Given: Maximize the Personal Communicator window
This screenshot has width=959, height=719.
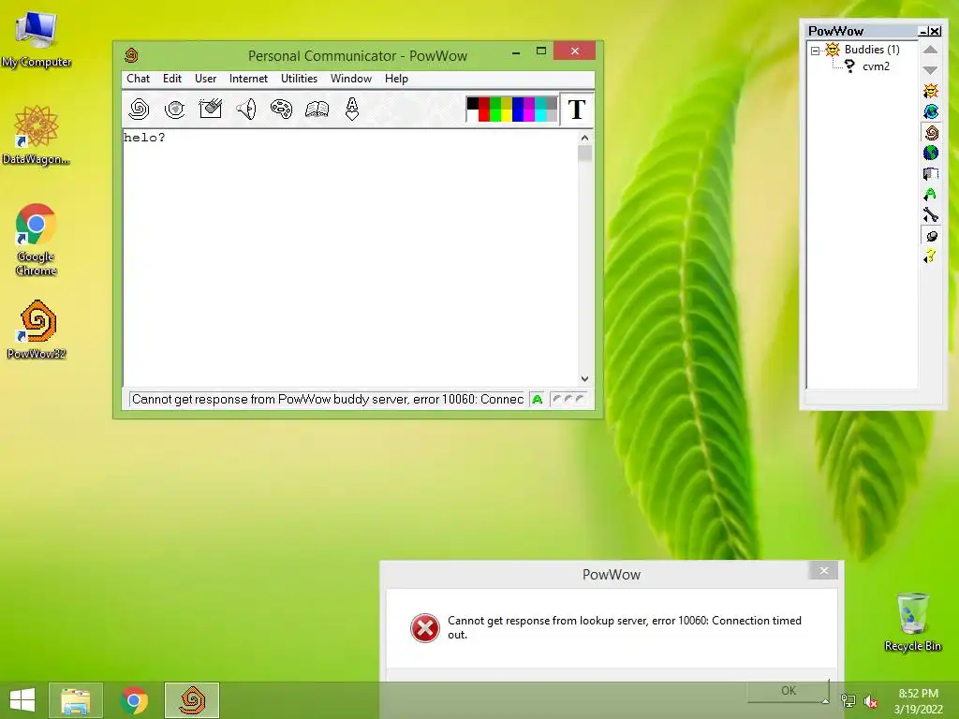Looking at the screenshot, I should pyautogui.click(x=541, y=51).
